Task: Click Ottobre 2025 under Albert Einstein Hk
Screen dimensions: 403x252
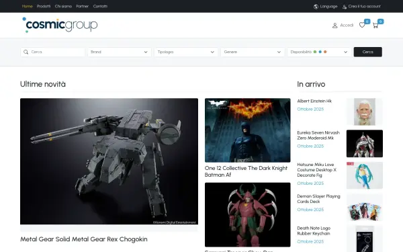Action: (x=310, y=109)
